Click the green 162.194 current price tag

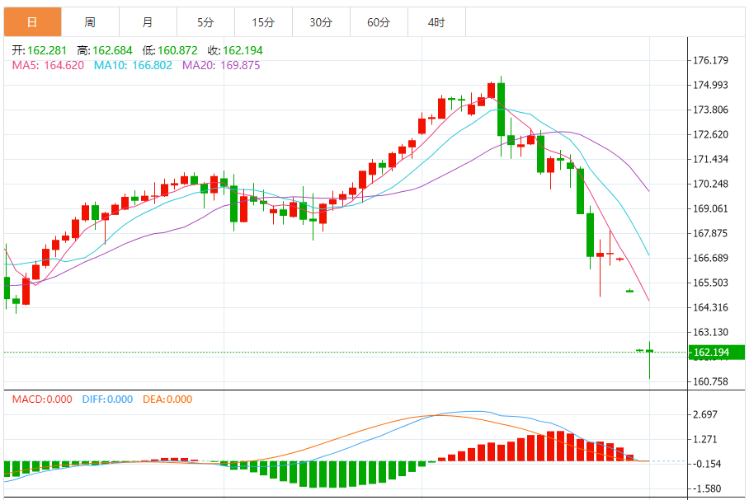click(716, 353)
